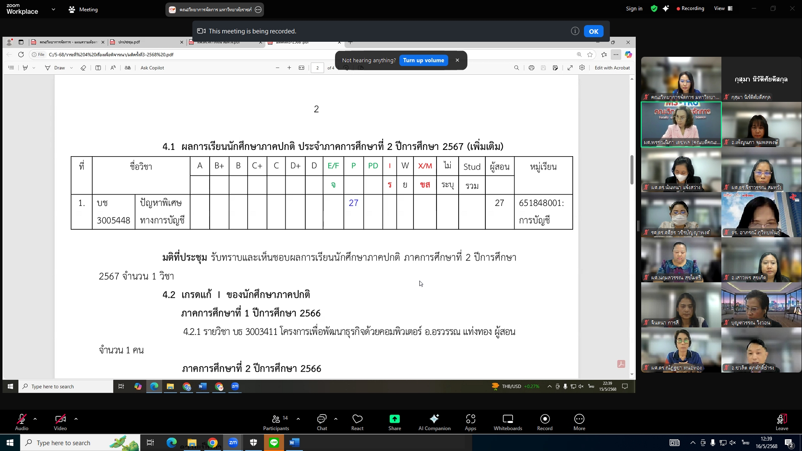Open the Zoom Workplace dropdown chevron

[x=53, y=9]
